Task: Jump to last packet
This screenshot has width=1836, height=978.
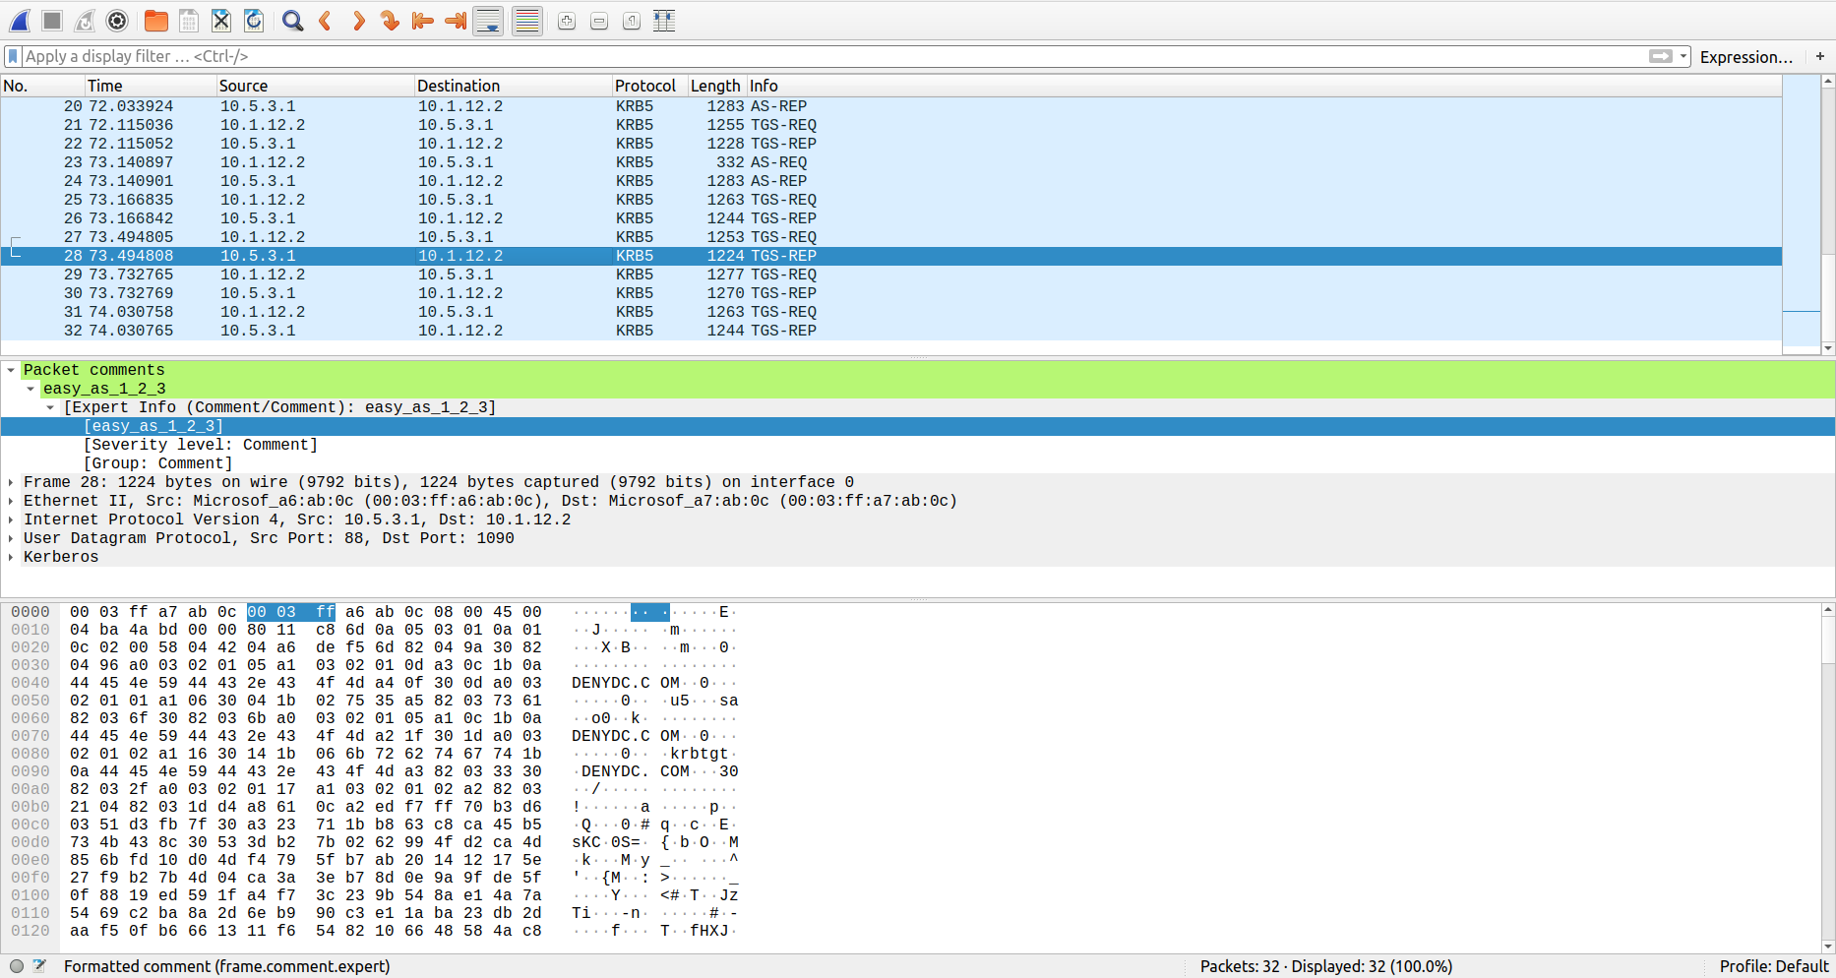Action: coord(456,21)
